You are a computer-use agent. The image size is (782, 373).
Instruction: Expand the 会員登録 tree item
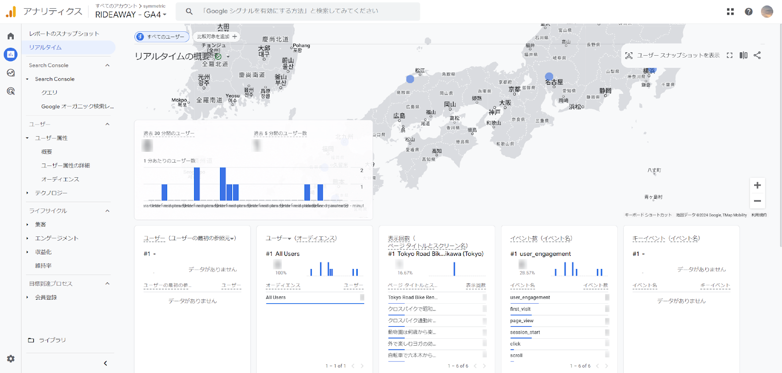27,297
